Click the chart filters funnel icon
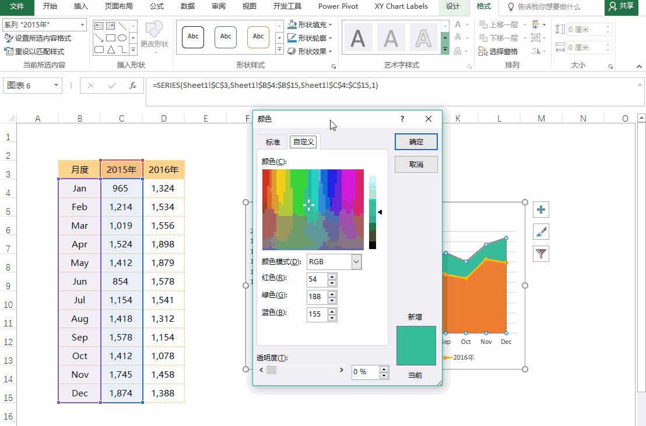The height and width of the screenshot is (426, 646). [541, 254]
